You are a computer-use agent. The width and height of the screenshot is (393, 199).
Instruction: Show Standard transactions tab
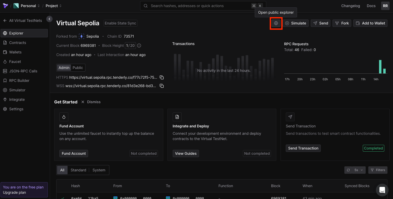coord(78,170)
